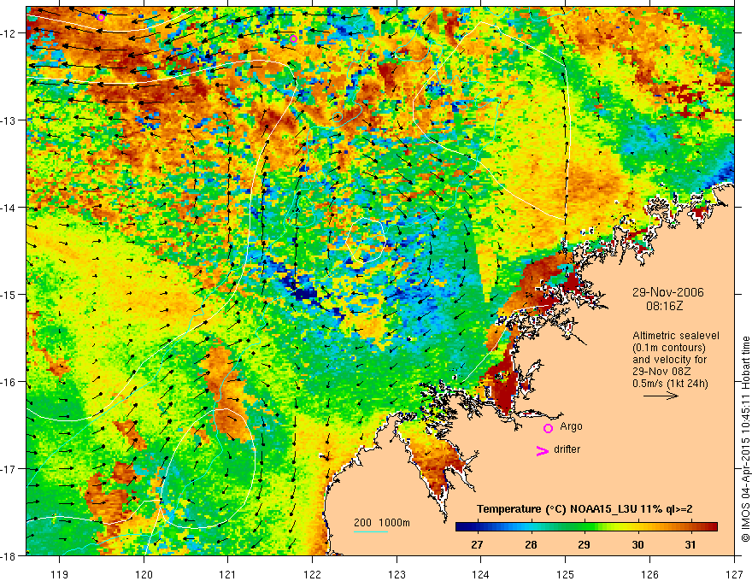The width and height of the screenshot is (752, 581).
Task: Click the Argo float marker near 121.8°E, -12
Action: coord(293,38)
